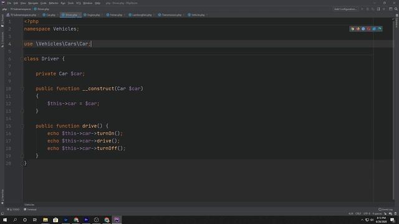Collapse the __construct function fold marker
Viewport: 399px width, 224px height.
22,89
